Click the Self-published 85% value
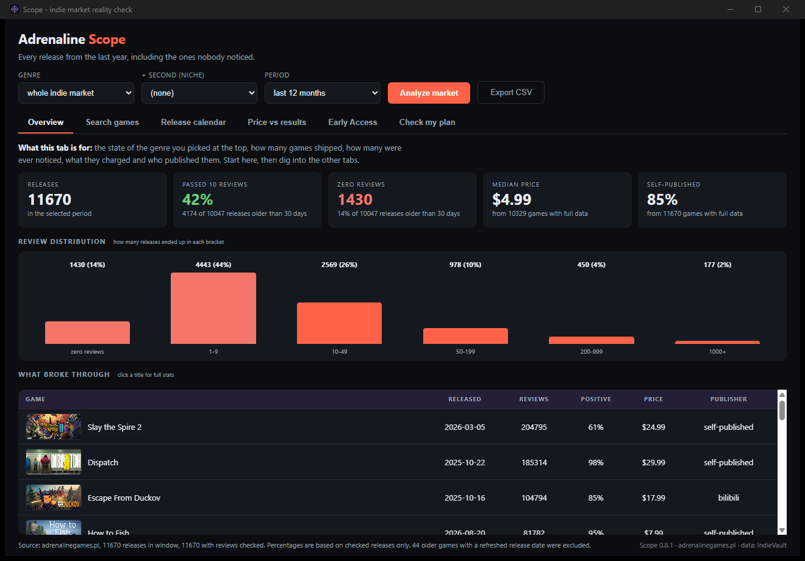805x561 pixels. [662, 199]
